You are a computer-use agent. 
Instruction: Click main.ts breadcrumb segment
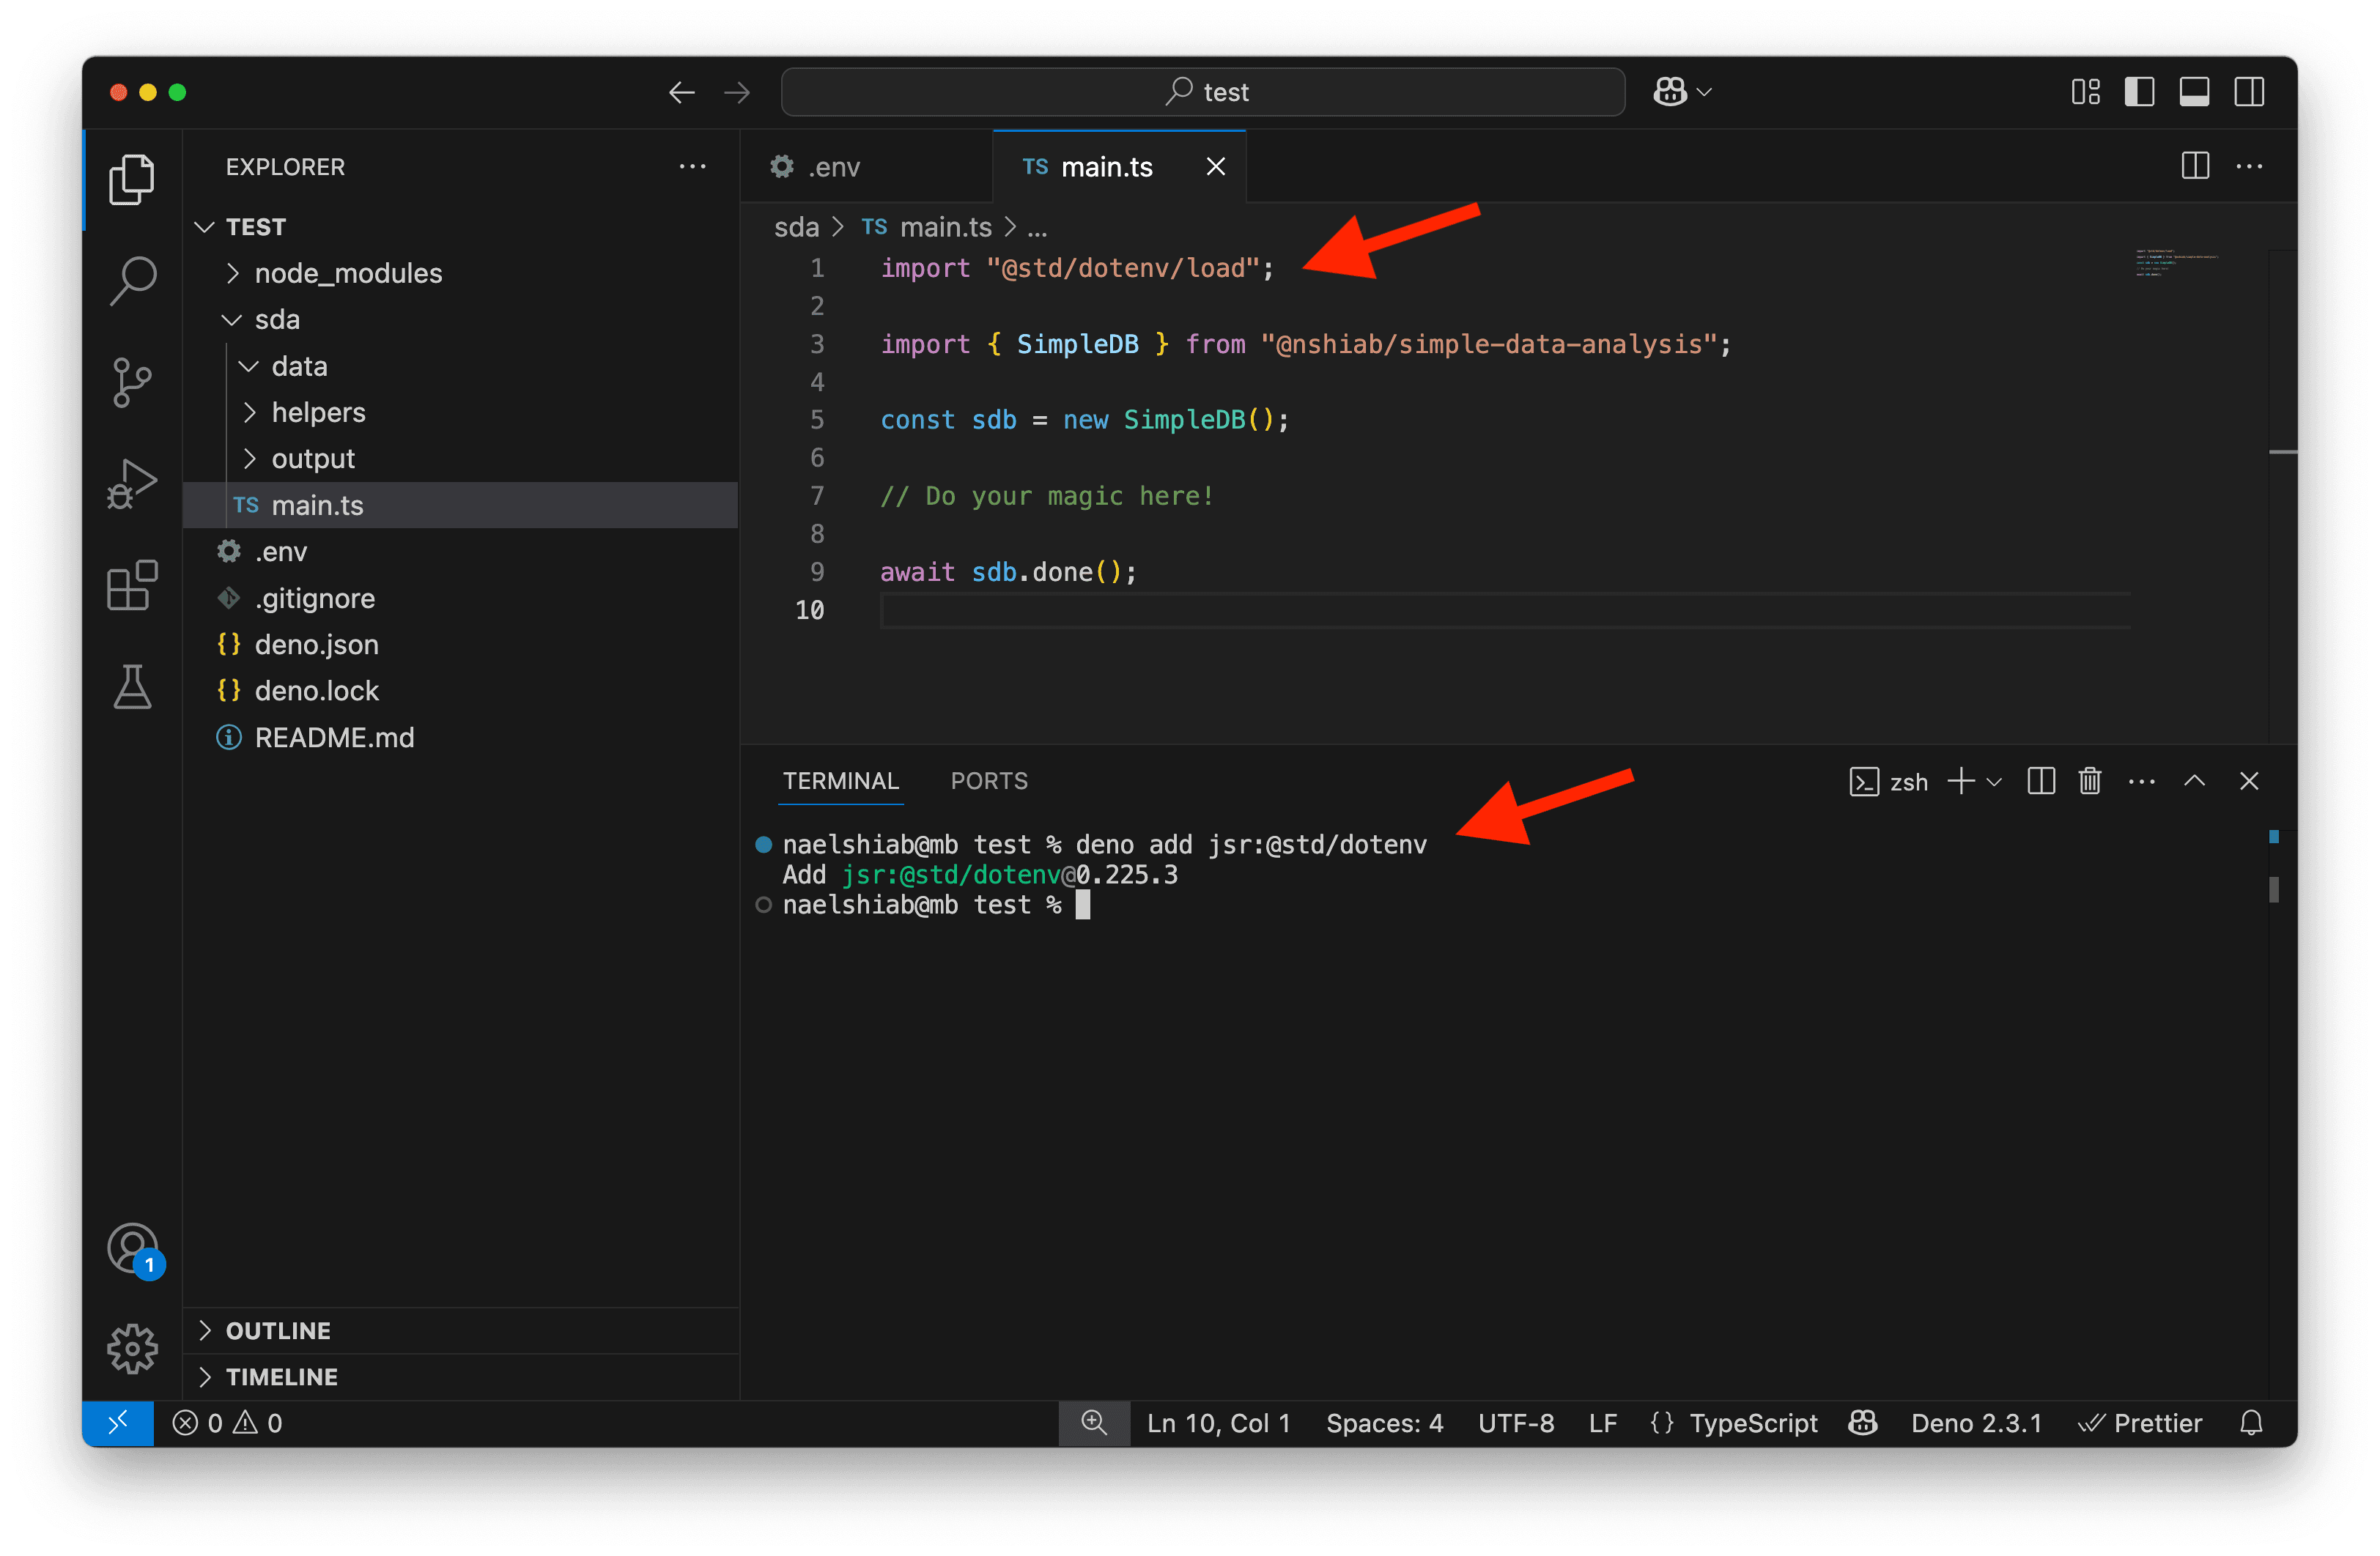[x=927, y=228]
